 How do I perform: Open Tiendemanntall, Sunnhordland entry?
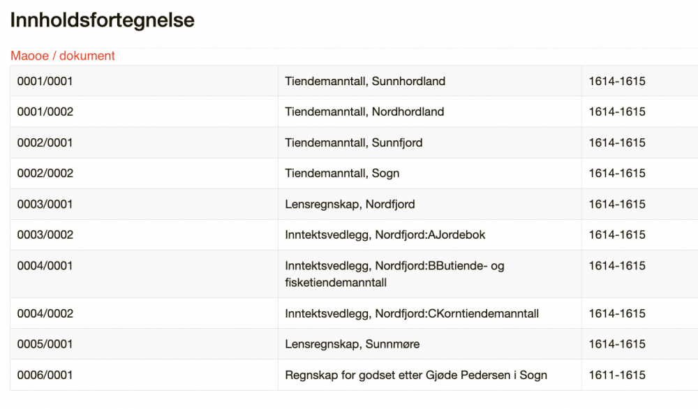pyautogui.click(x=365, y=81)
